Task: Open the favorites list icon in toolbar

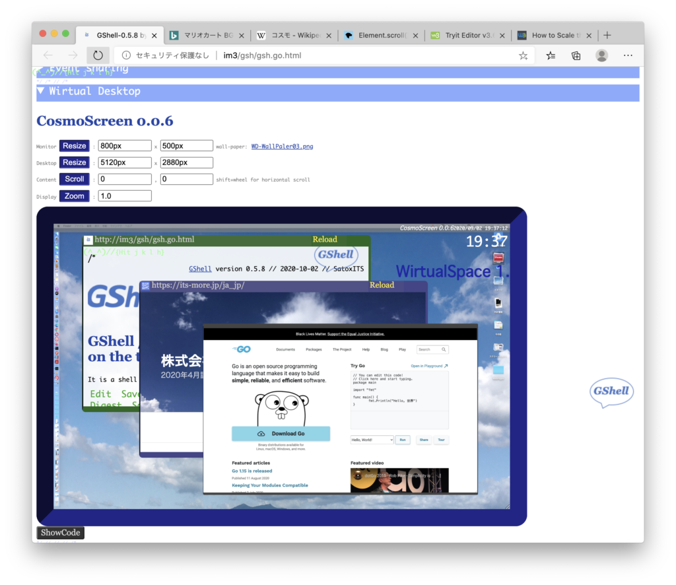Action: click(x=551, y=55)
